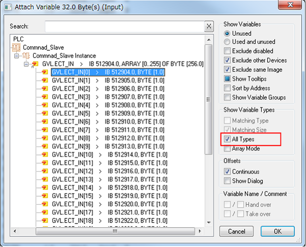This screenshot has height=247, width=306.
Task: Toggle the Continuous offsets checkbox
Action: tap(228, 172)
